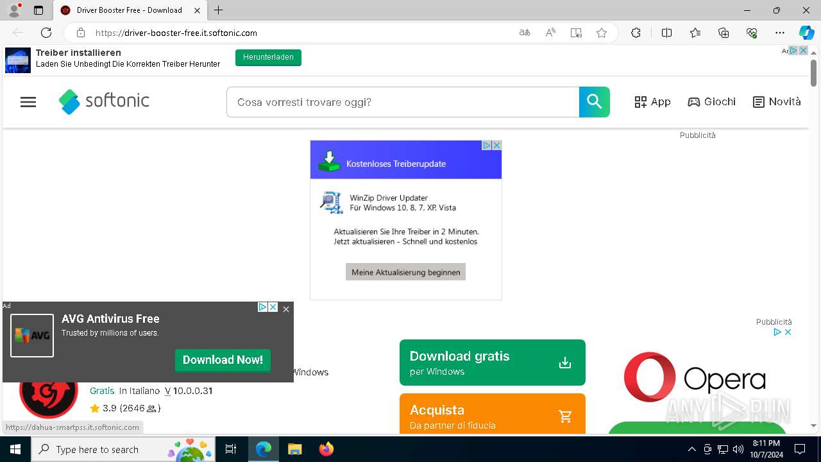Launch the Copilot sidebar icon
The width and height of the screenshot is (821, 462).
tap(806, 33)
